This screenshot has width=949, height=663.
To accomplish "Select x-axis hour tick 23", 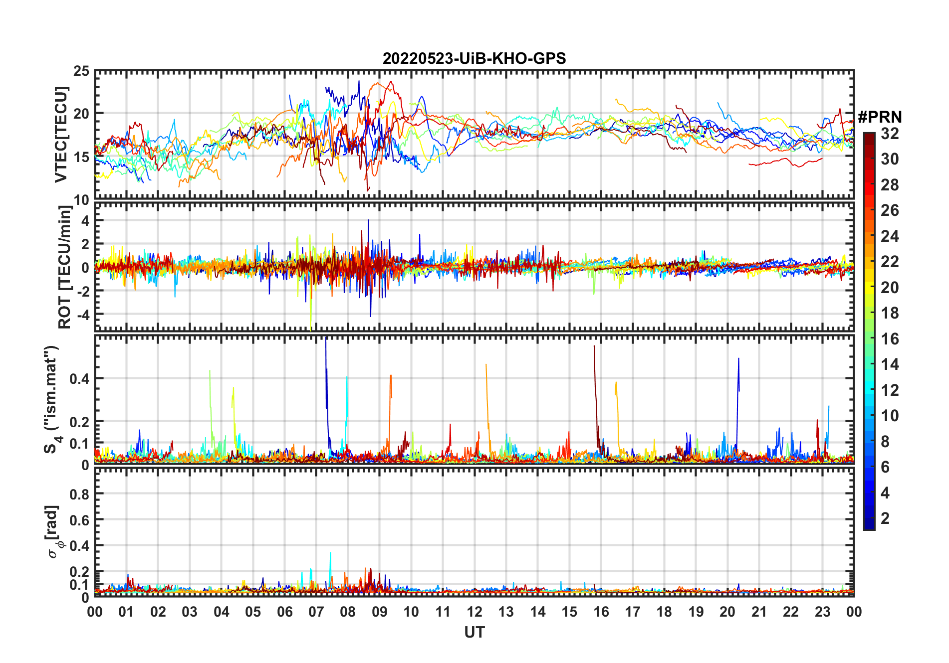I will (x=822, y=612).
